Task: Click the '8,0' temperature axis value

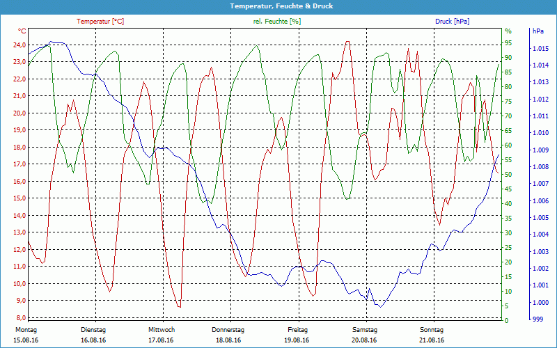Action: coord(21,317)
